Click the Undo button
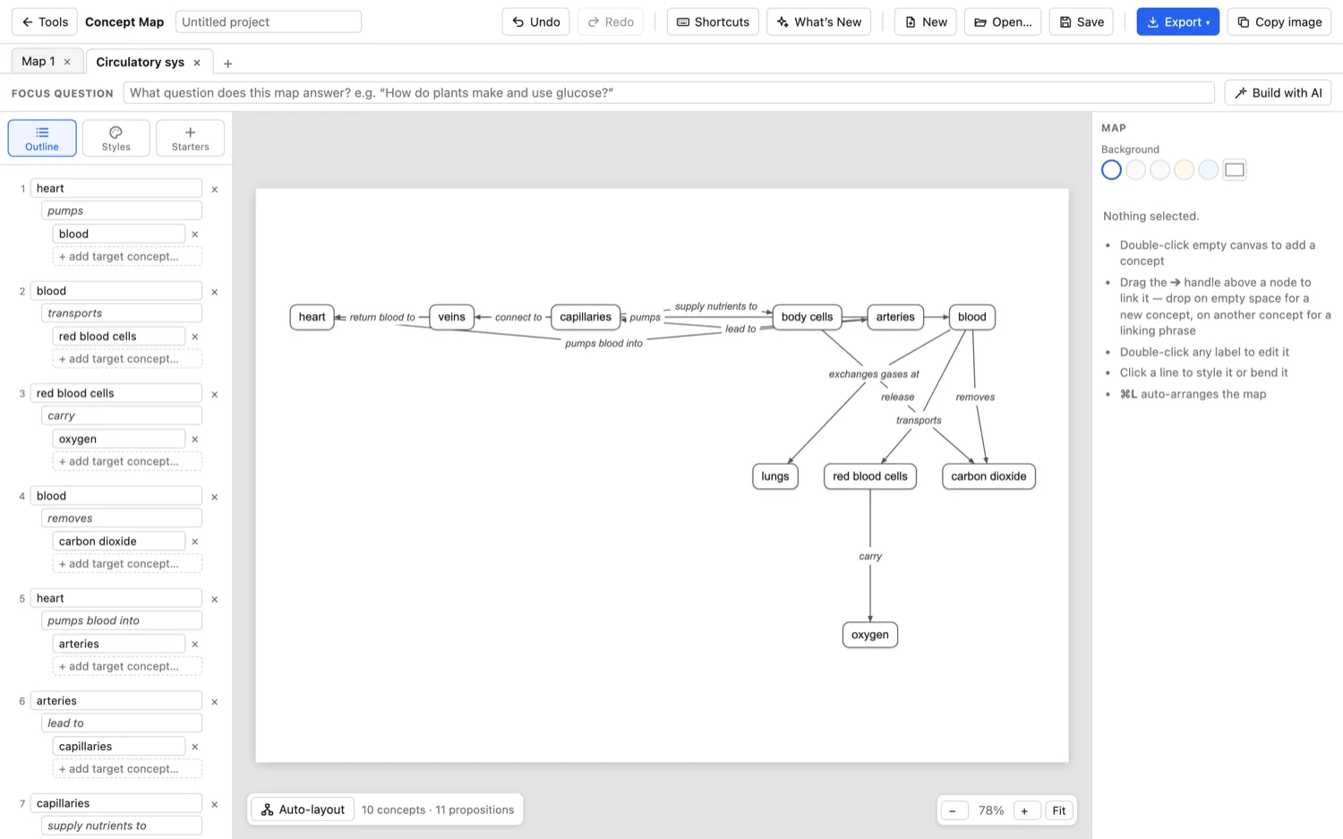 click(535, 21)
